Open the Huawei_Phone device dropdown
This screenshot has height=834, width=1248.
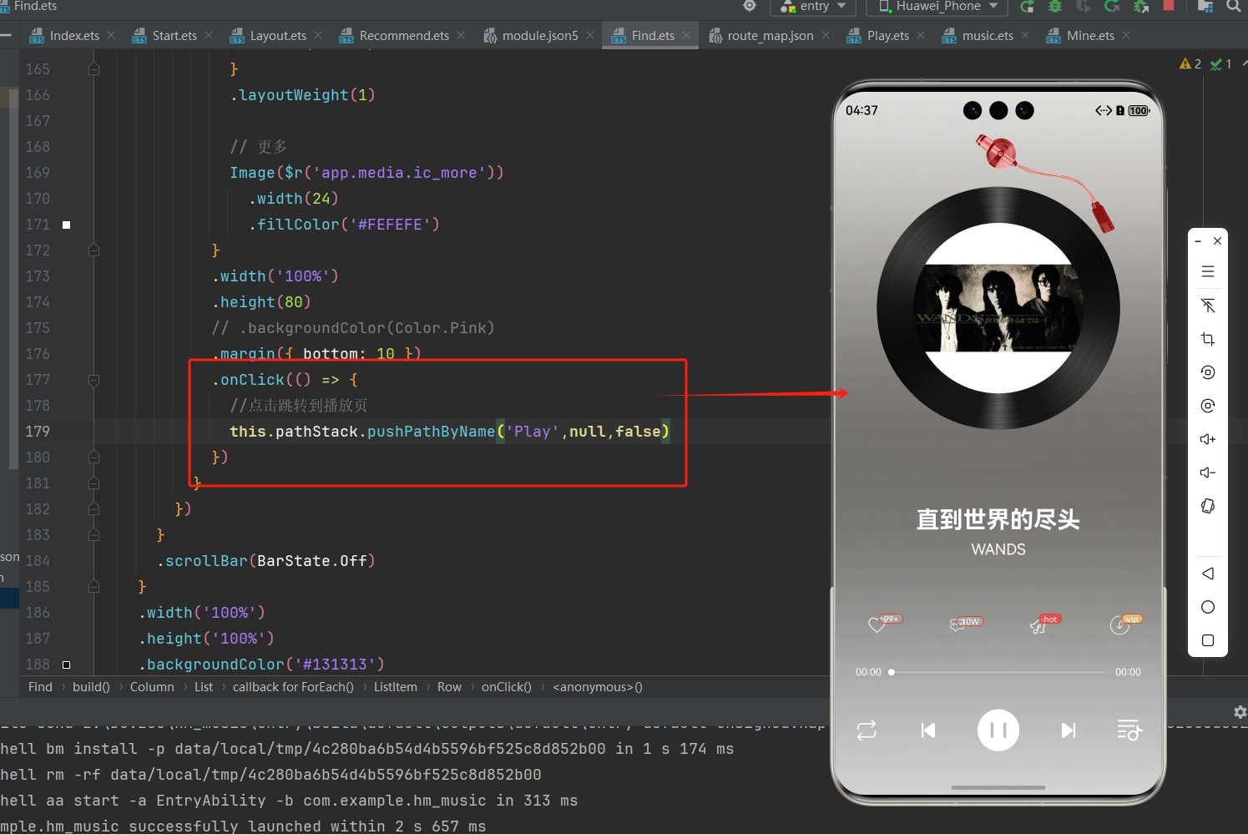coord(938,7)
